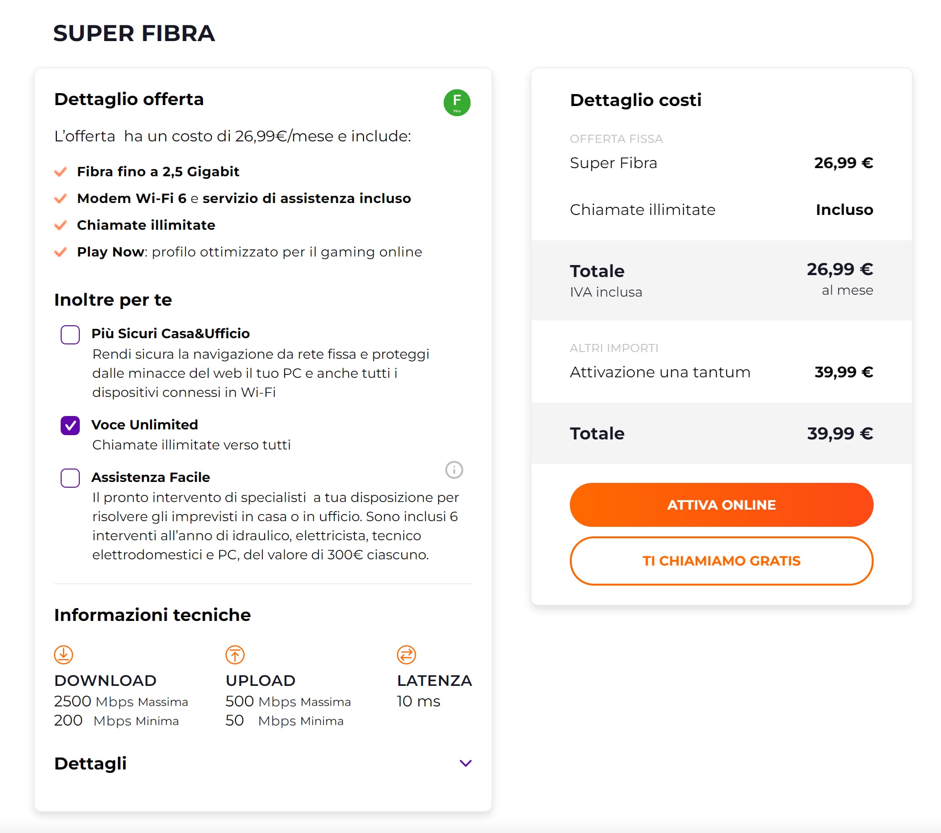Click the latency swap-arrows icon
The image size is (941, 833).
406,655
